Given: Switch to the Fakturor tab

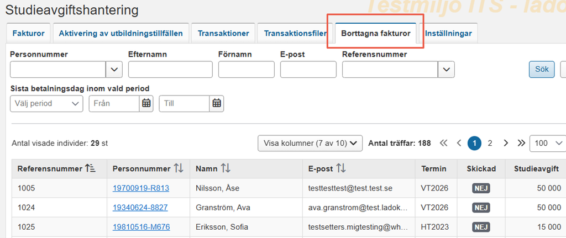Looking at the screenshot, I should [29, 34].
